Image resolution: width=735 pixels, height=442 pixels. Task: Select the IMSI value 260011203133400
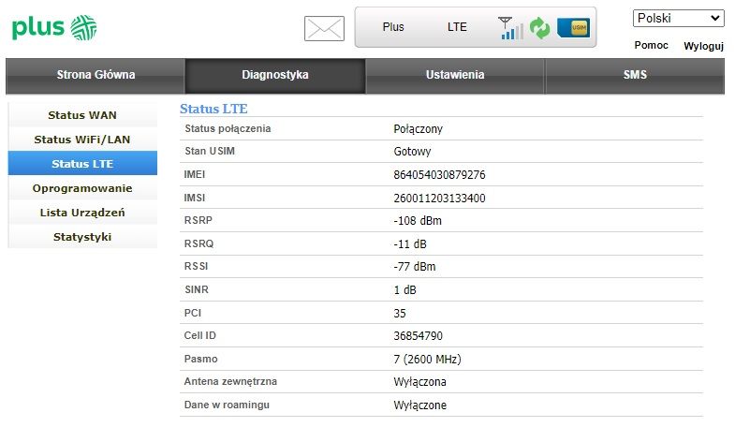click(439, 199)
